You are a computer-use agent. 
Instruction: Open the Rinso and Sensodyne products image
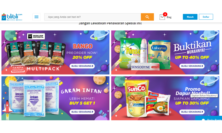tap(145, 54)
